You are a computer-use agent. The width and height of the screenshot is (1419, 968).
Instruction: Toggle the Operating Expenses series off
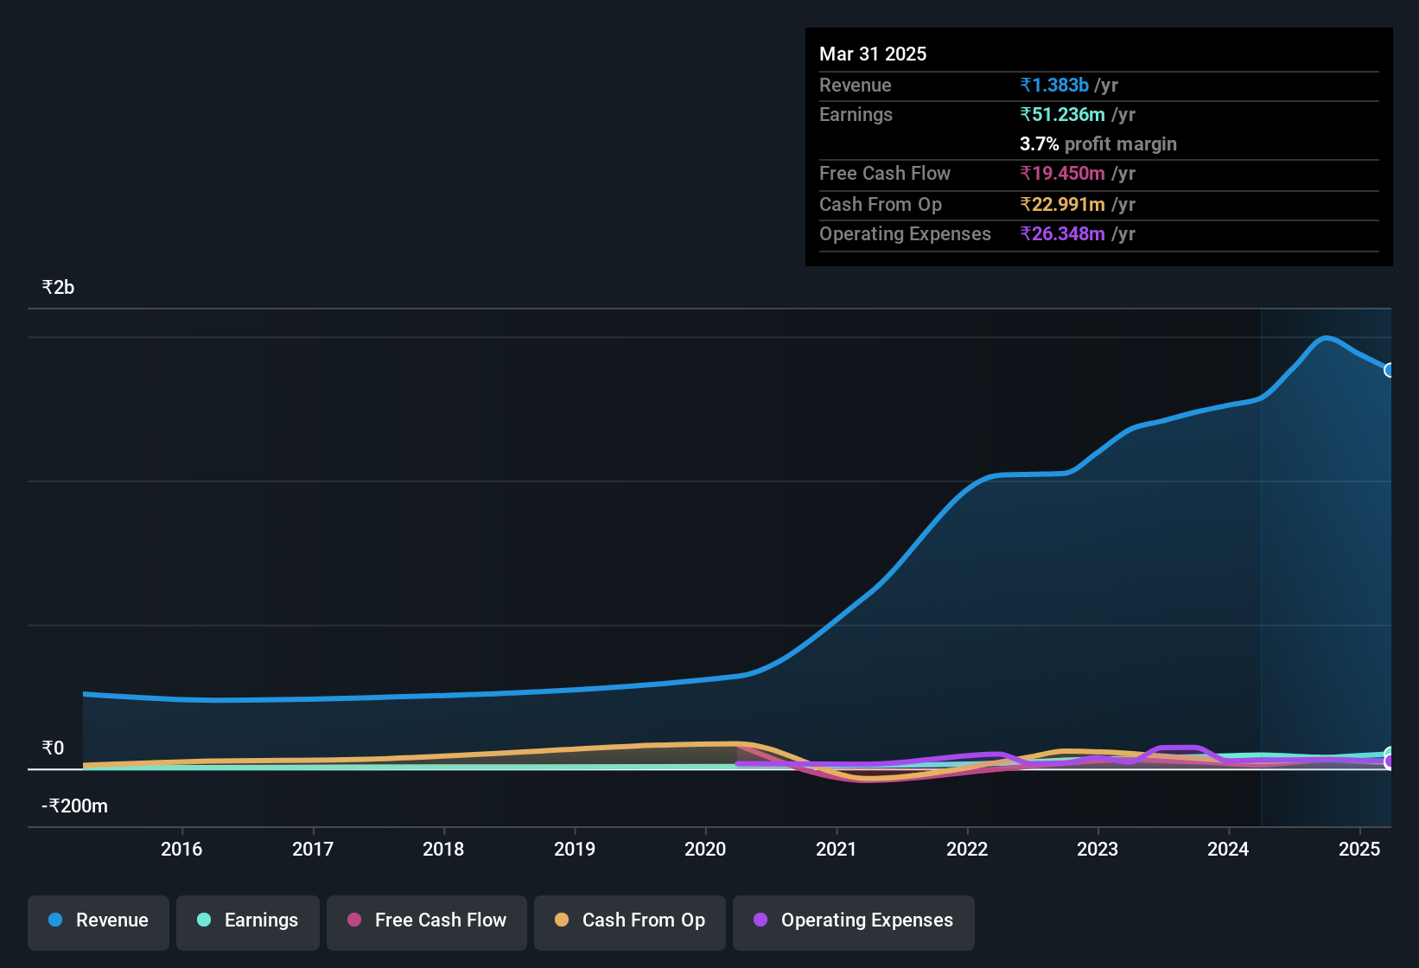(x=853, y=920)
